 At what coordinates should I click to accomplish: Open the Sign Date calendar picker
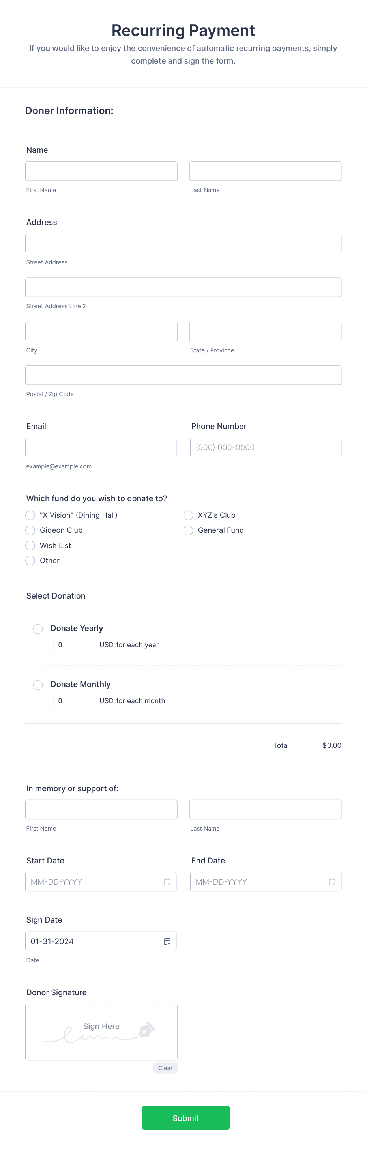coord(167,941)
